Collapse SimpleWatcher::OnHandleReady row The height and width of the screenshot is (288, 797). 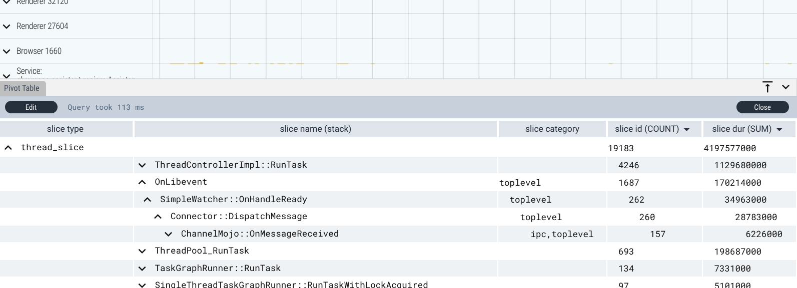pyautogui.click(x=147, y=200)
